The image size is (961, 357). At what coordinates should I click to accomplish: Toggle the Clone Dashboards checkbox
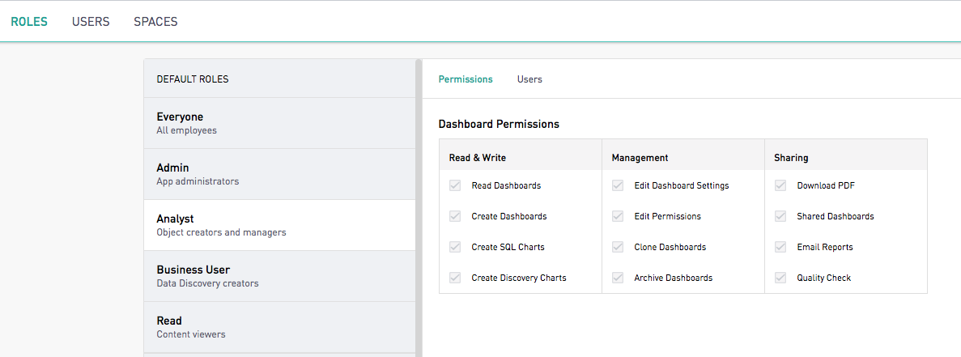[618, 247]
